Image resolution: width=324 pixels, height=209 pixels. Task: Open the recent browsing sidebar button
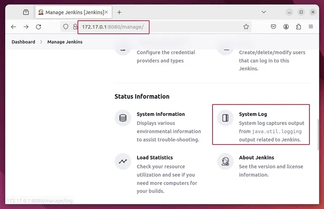click(x=26, y=12)
